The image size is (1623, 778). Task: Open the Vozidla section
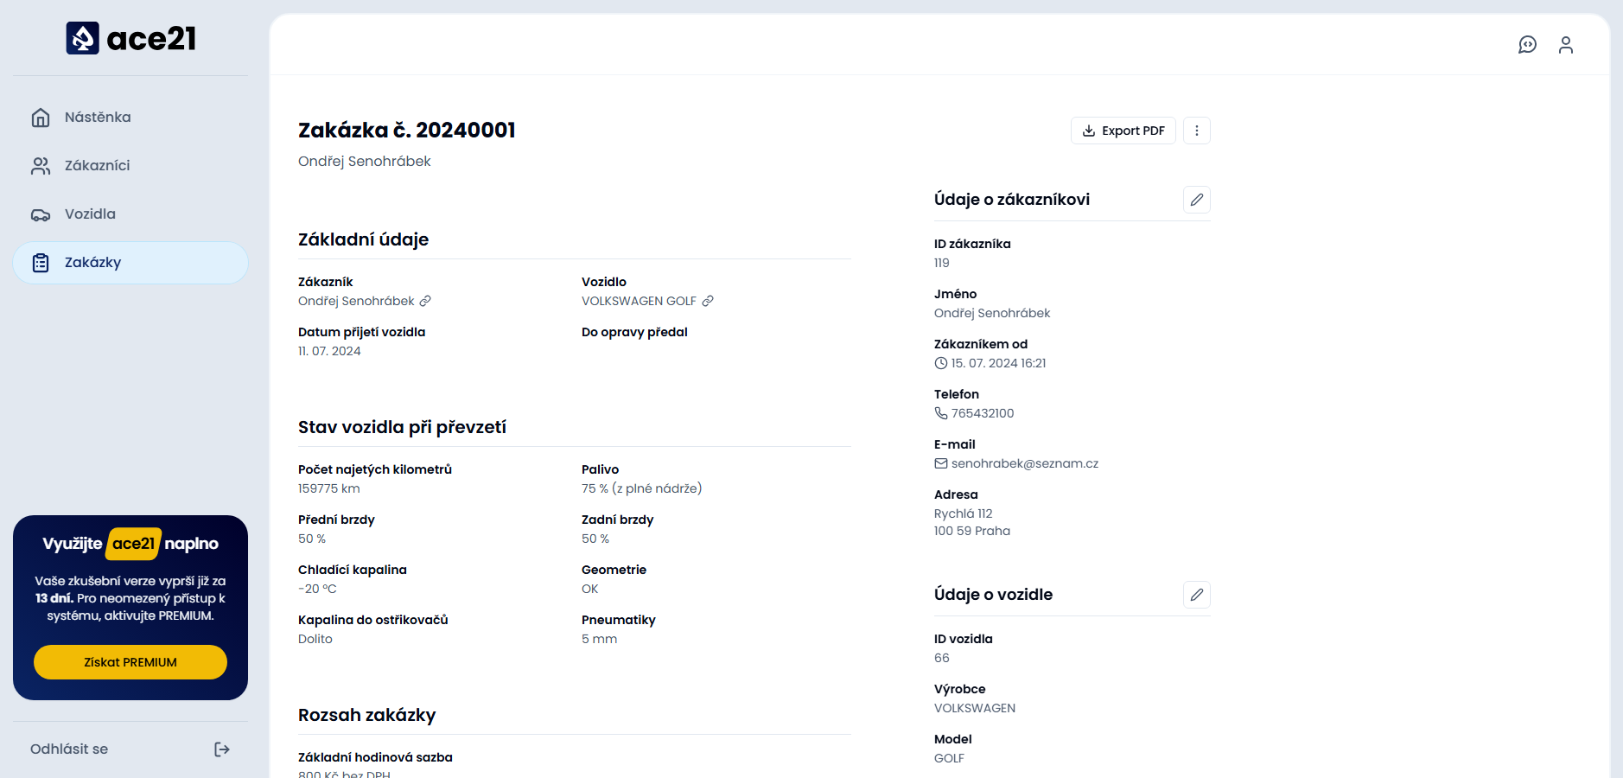[x=130, y=214]
